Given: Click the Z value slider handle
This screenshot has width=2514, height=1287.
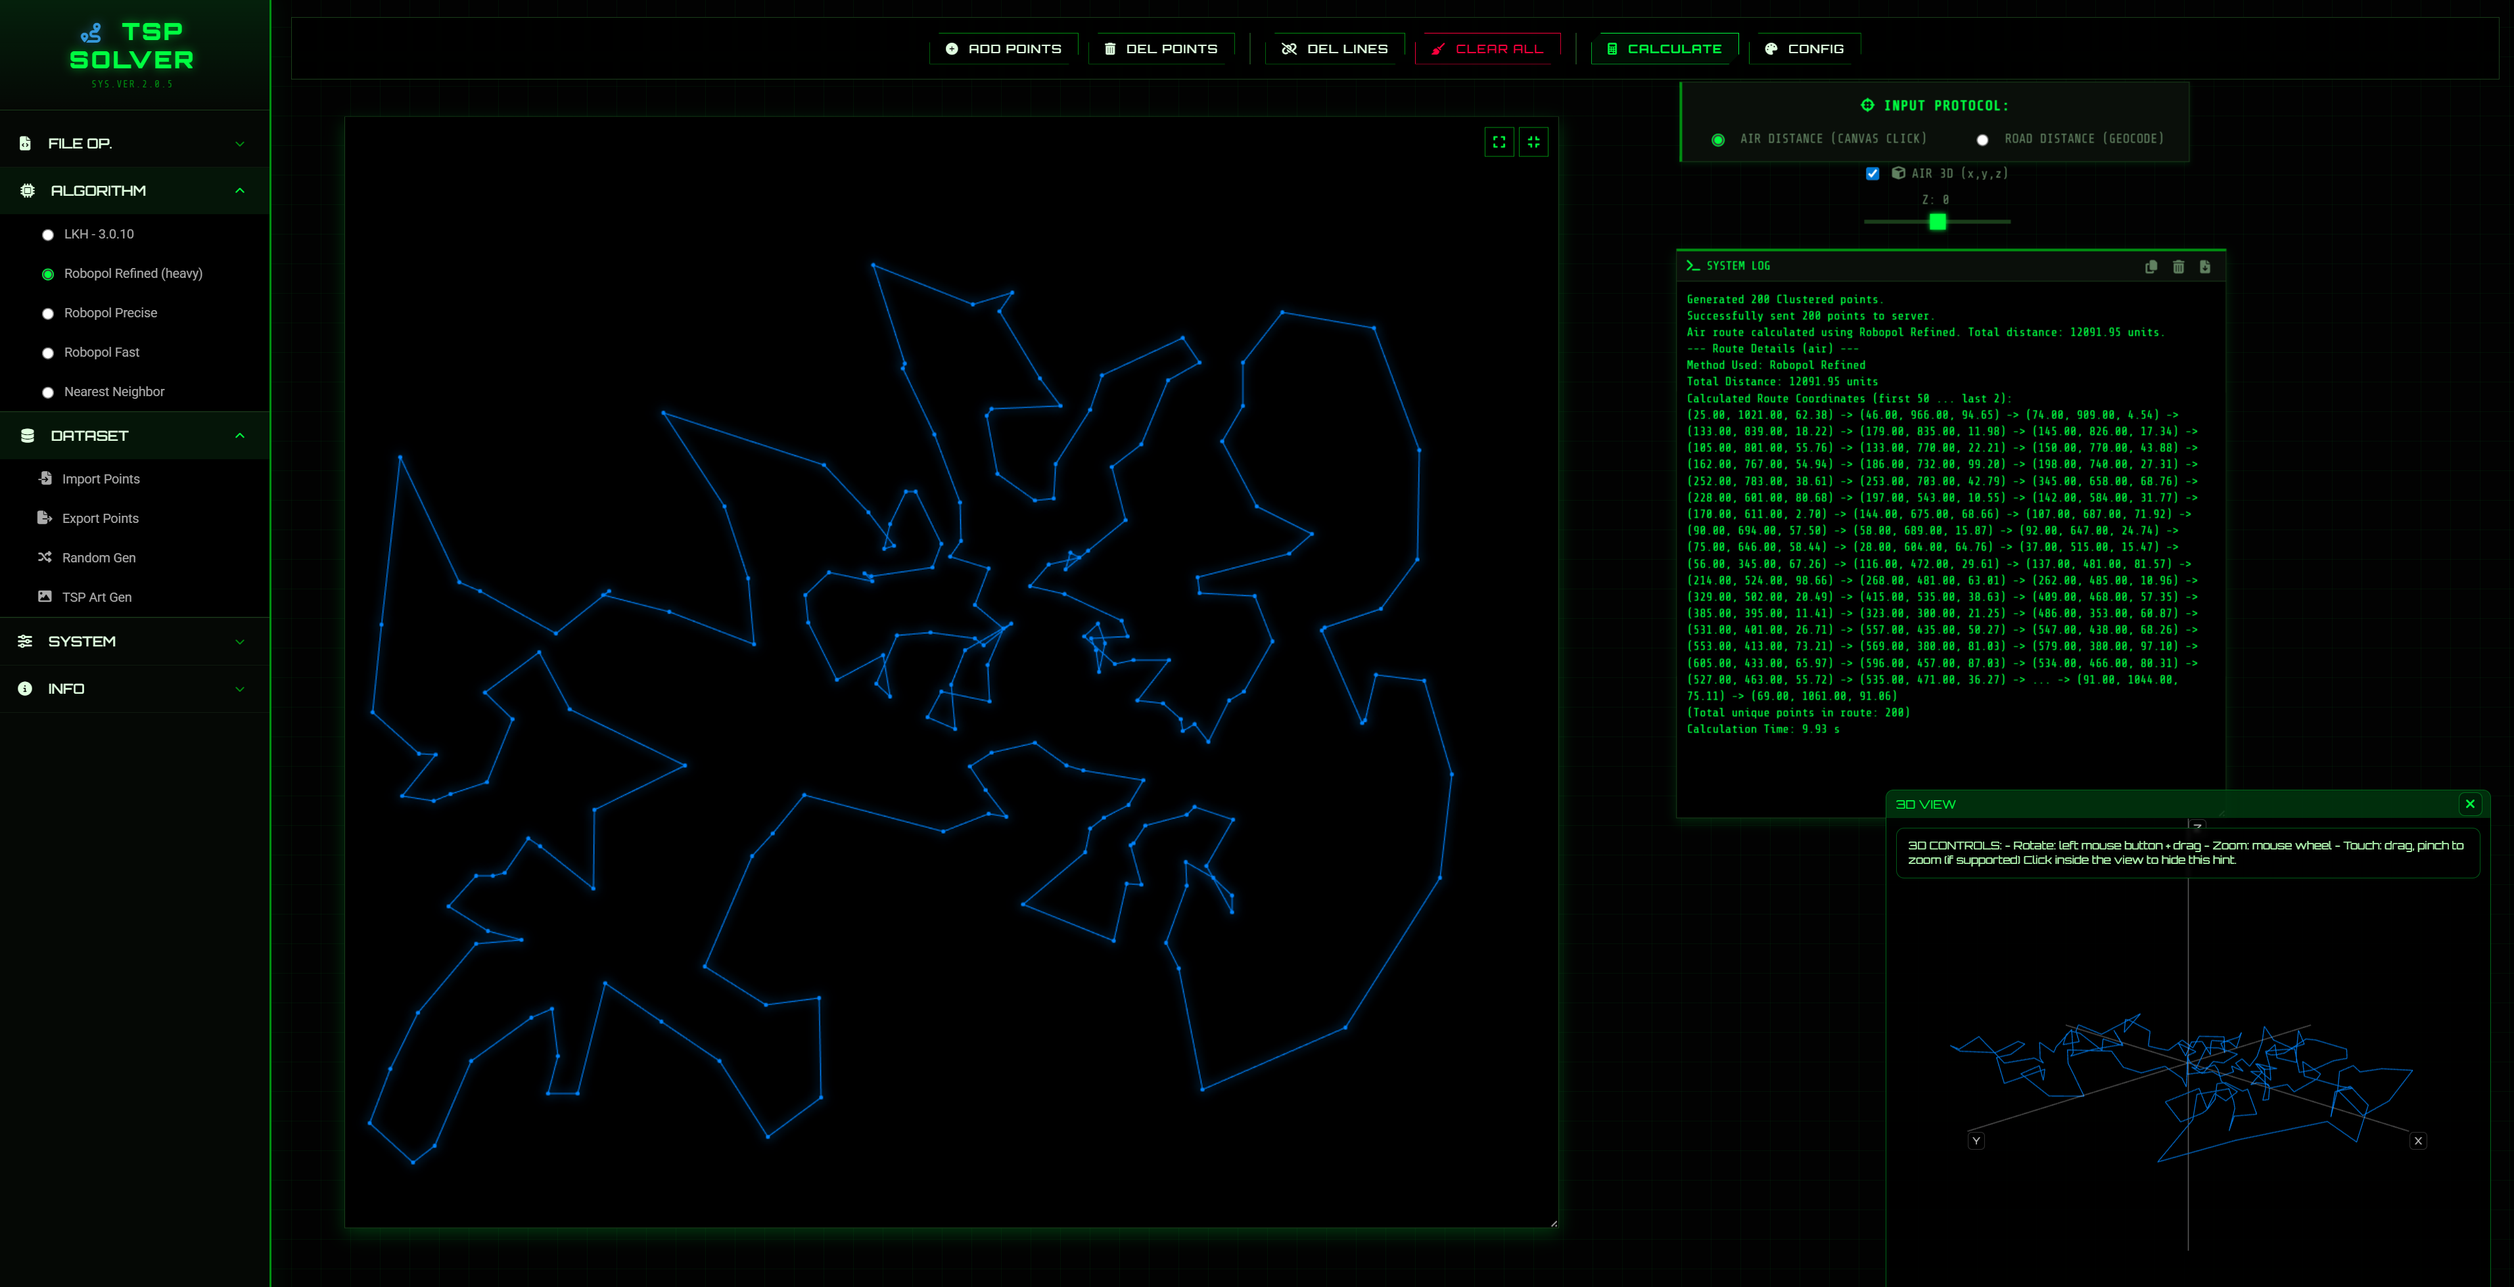Looking at the screenshot, I should click(x=1937, y=223).
